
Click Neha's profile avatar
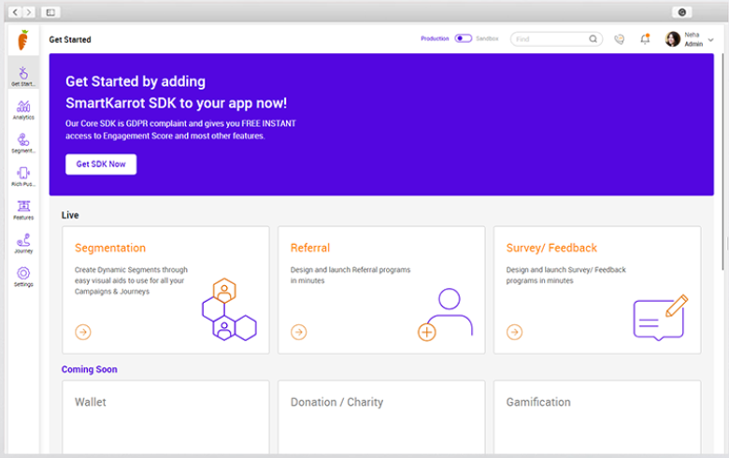672,39
